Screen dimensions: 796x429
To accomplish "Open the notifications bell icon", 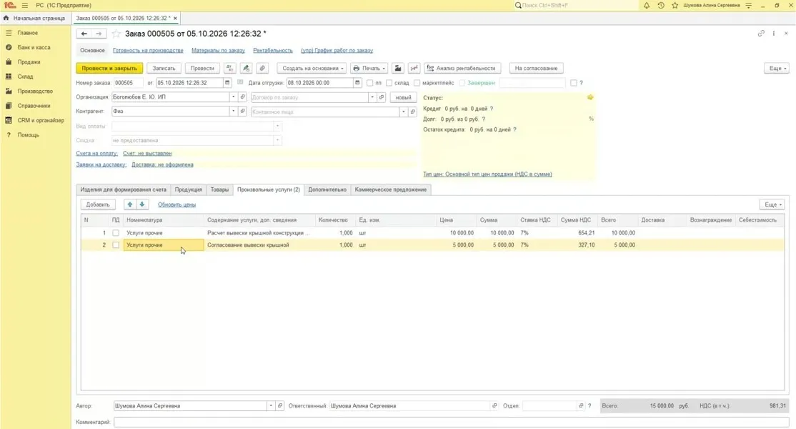I will point(646,6).
